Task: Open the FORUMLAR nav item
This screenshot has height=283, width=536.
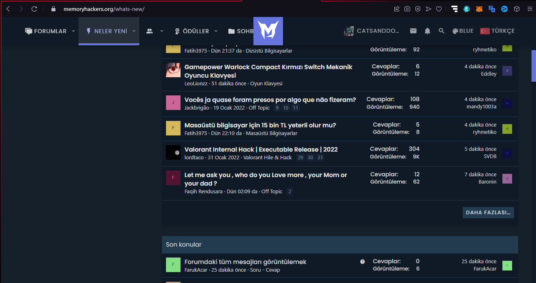Action: tap(45, 31)
